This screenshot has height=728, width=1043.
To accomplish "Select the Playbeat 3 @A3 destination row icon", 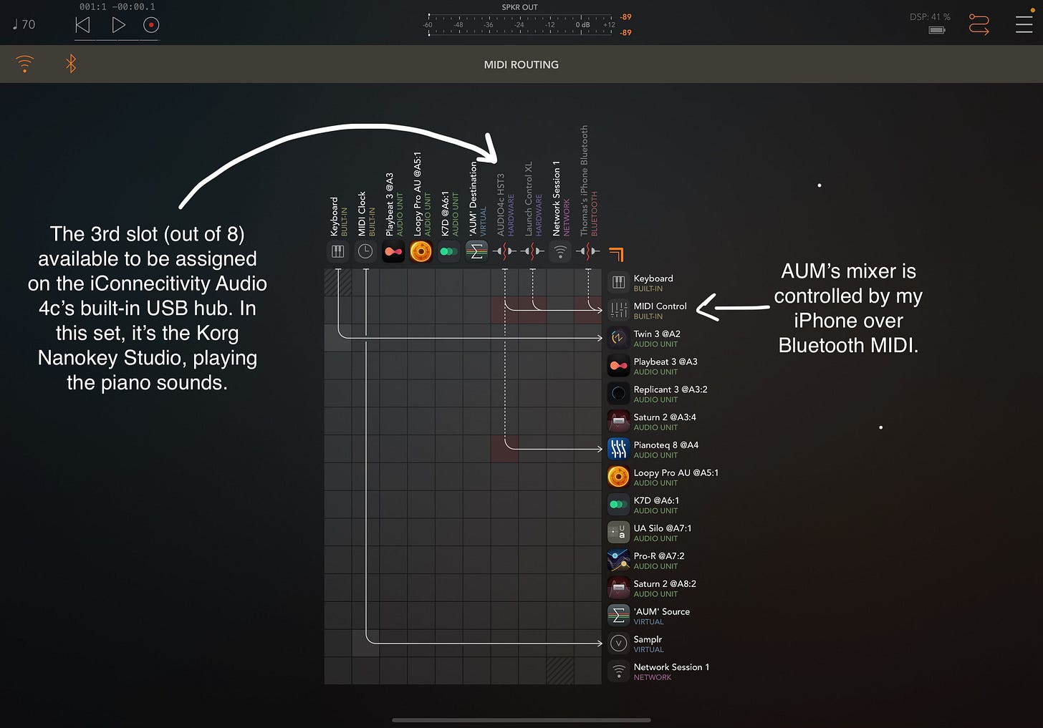I will [618, 366].
